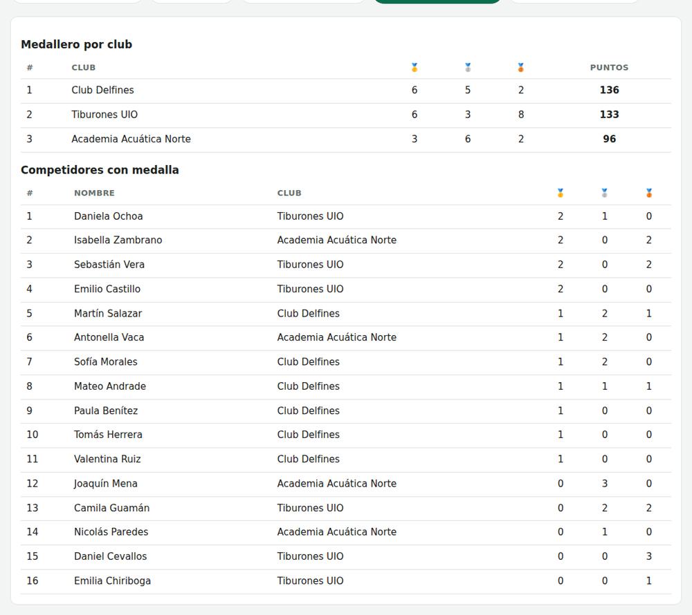Select Nicolás Paredes in the list
Image resolution: width=692 pixels, height=615 pixels.
[x=111, y=532]
